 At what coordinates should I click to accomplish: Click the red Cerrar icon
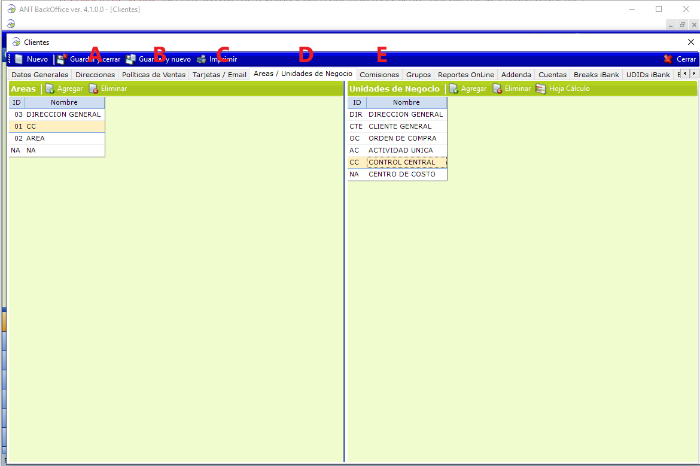click(x=668, y=59)
